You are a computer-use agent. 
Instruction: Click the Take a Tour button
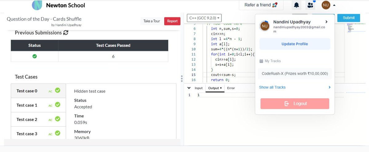click(152, 21)
